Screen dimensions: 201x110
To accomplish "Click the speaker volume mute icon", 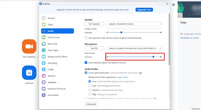I will tap(107, 32).
